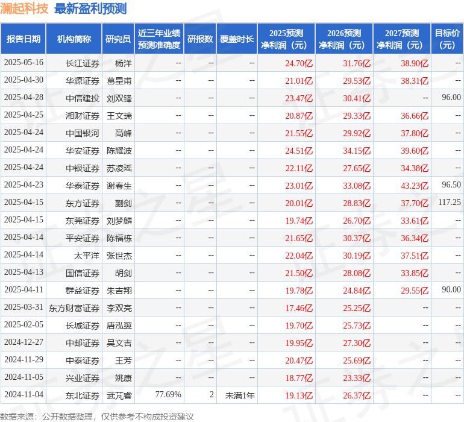
Task: Select researcher 葛星甫
Action: tap(119, 81)
